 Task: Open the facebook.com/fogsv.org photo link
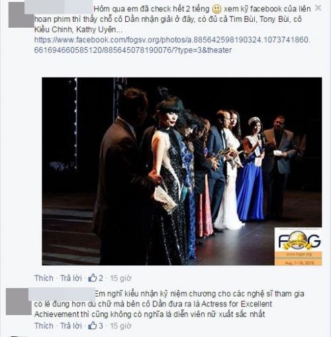tap(172, 45)
